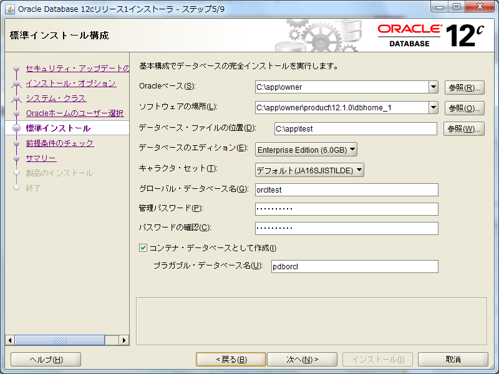Go to システム・クラス step link
The height and width of the screenshot is (374, 499).
(x=56, y=98)
